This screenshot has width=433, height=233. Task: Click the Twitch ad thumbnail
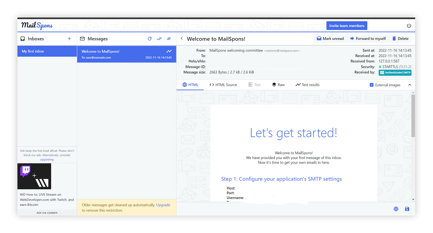[x=34, y=176]
